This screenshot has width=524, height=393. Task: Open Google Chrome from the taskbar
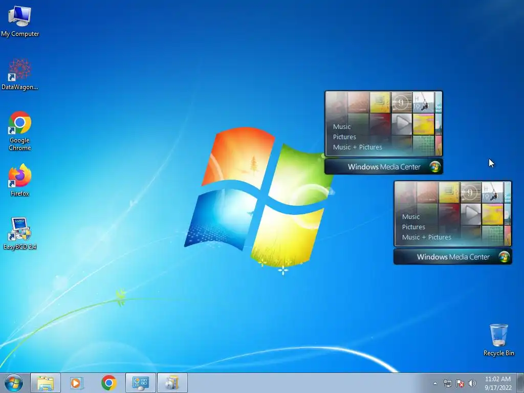coord(108,383)
